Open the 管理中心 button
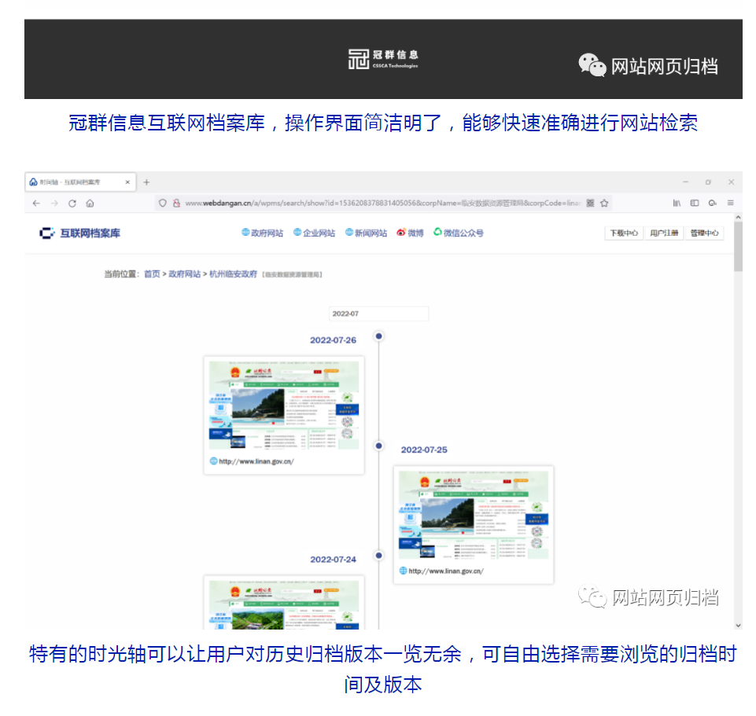Image resolution: width=756 pixels, height=716 pixels. 705,233
